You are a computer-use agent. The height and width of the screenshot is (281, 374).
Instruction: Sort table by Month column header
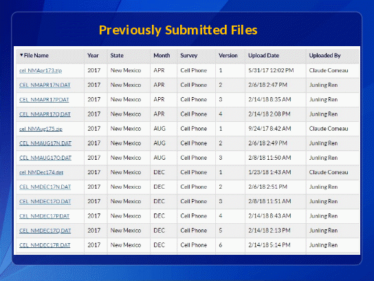pos(162,55)
